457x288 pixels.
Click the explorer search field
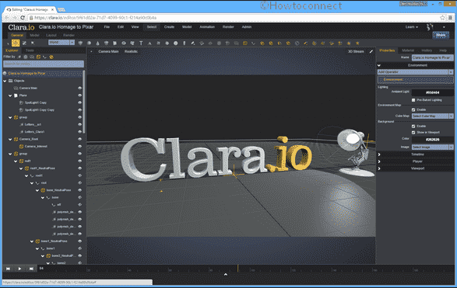click(44, 64)
